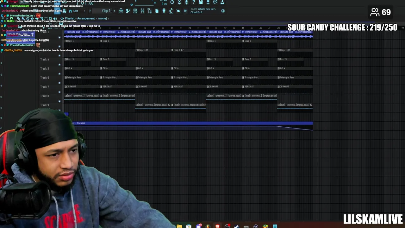
Task: Open OBS Studio from the taskbar
Action: point(227,226)
